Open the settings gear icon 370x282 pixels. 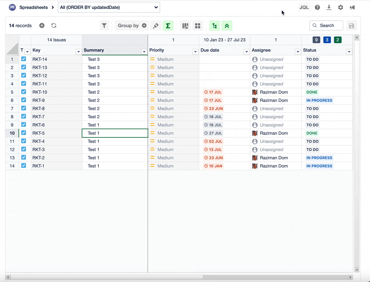[340, 8]
